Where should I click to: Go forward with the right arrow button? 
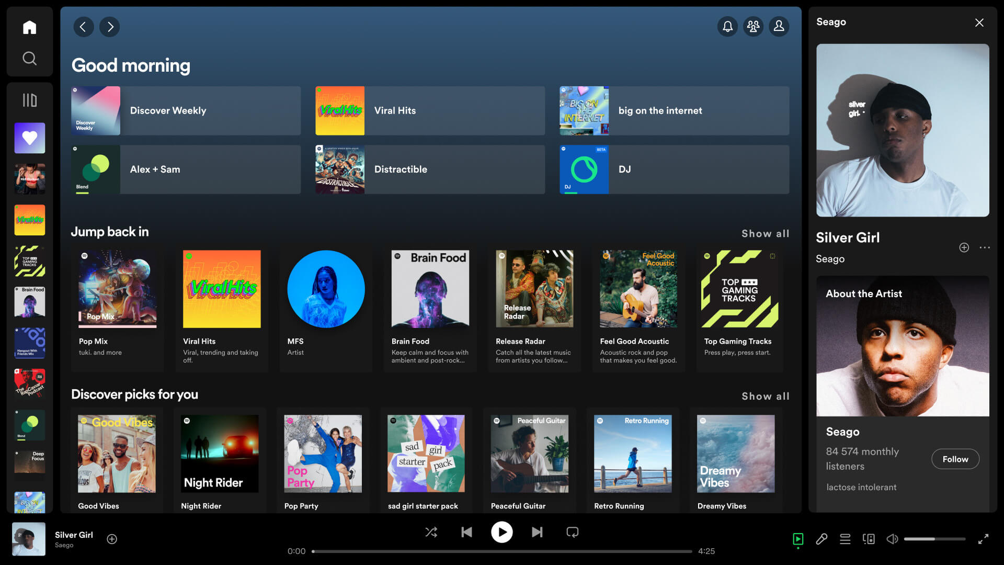110,27
